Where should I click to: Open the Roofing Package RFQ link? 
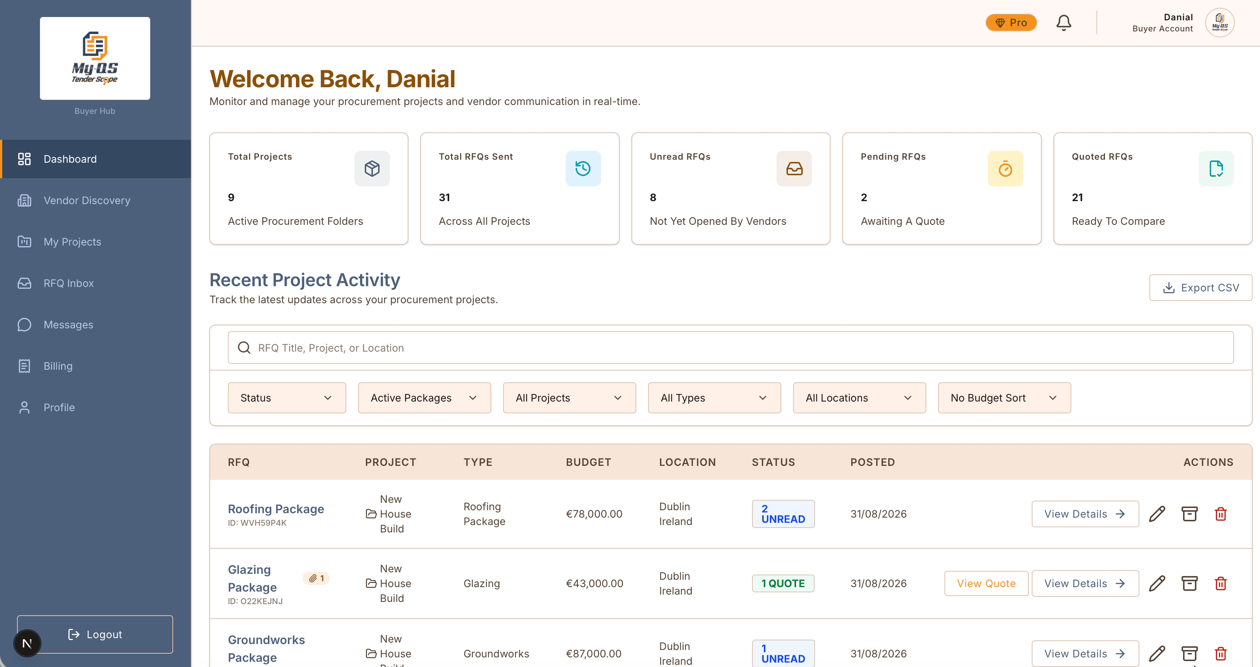click(x=276, y=509)
